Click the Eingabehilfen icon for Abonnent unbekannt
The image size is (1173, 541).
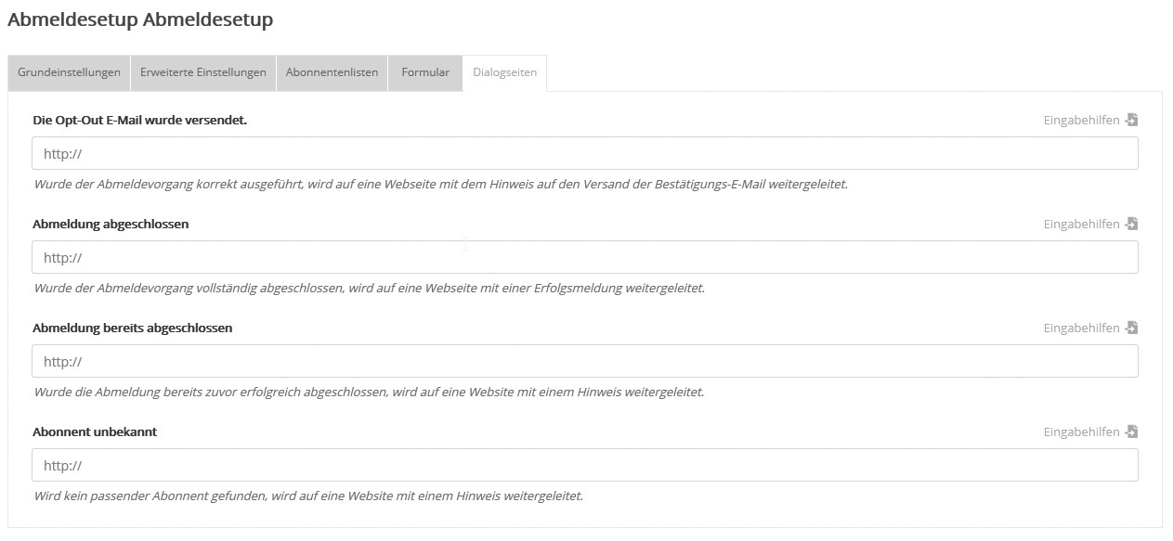1131,432
